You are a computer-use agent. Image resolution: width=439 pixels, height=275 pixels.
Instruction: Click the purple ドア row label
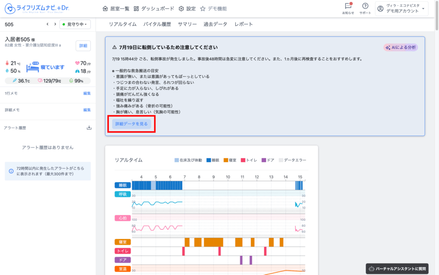click(123, 260)
